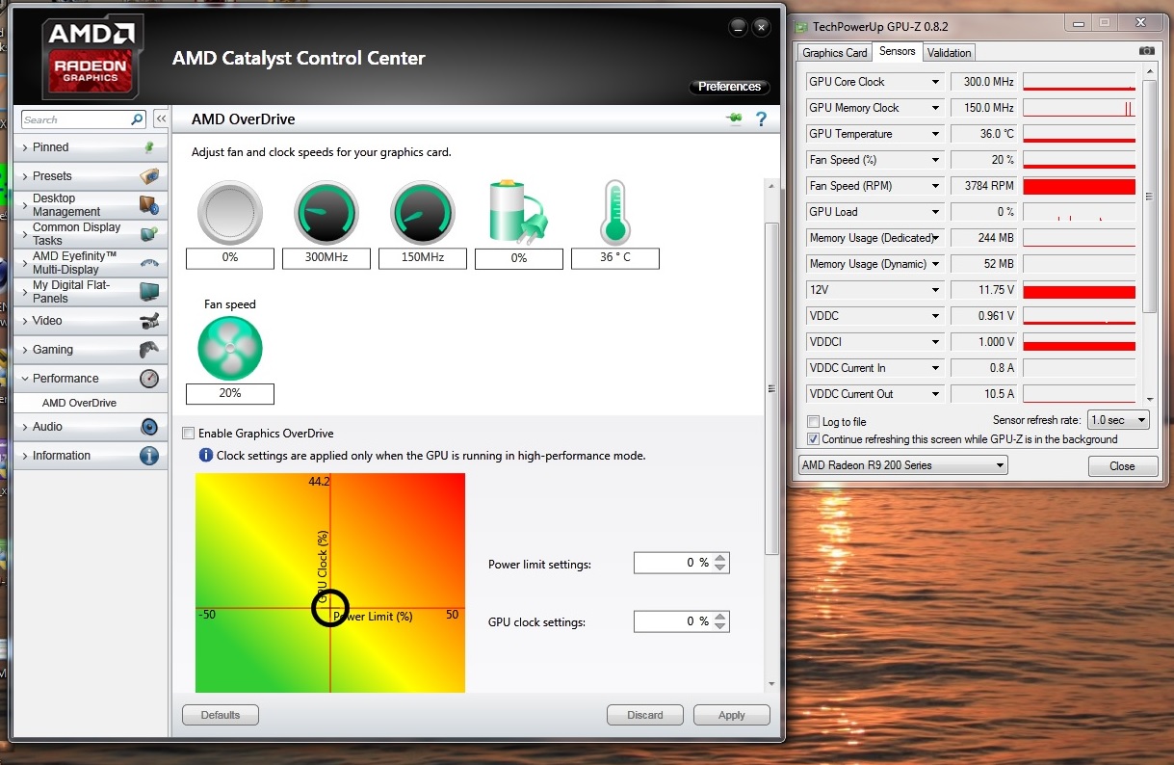
Task: Click the Power limit settings value field
Action: coord(672,563)
